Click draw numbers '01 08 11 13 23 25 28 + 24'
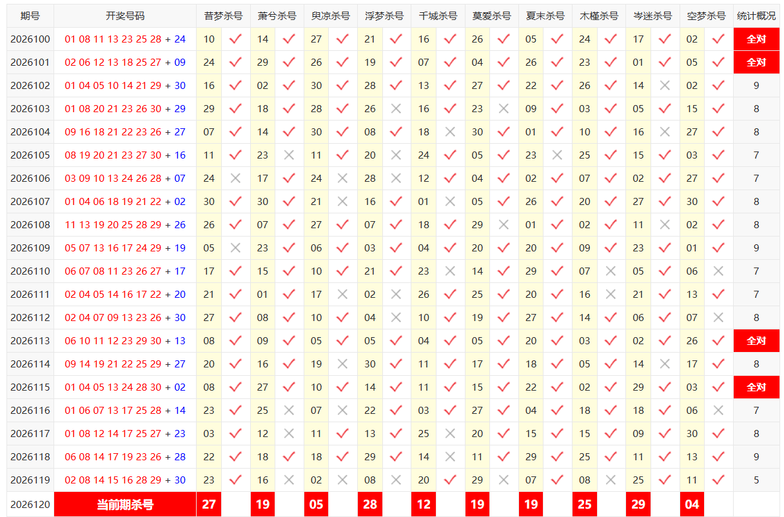 pos(125,39)
